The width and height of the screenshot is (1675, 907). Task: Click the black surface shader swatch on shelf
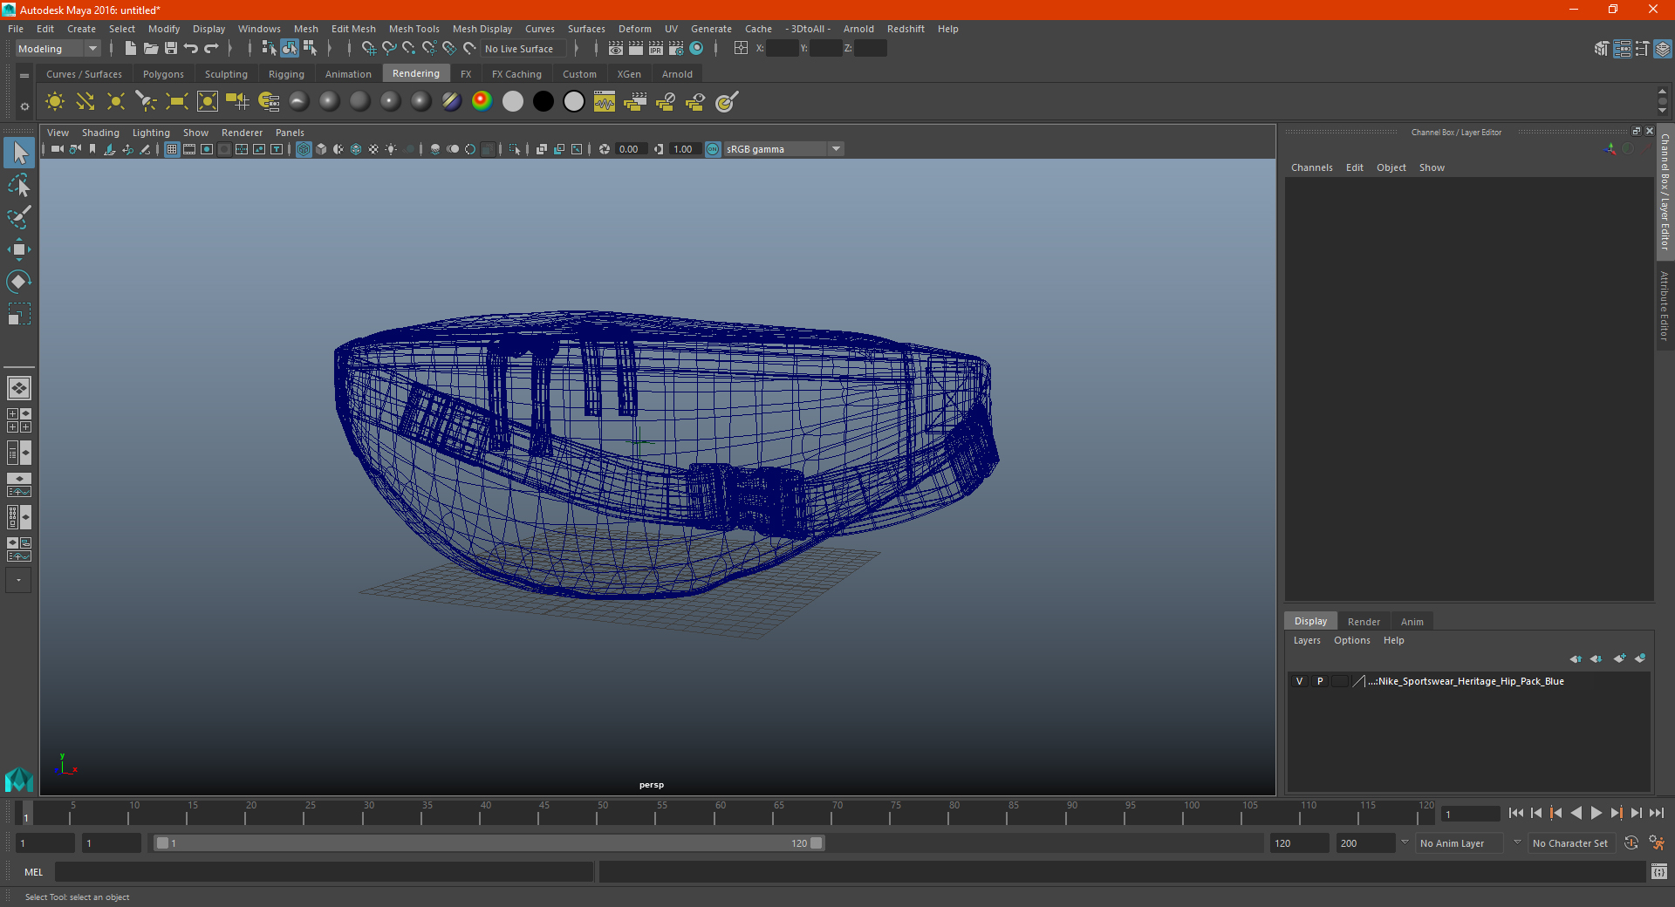pos(543,102)
